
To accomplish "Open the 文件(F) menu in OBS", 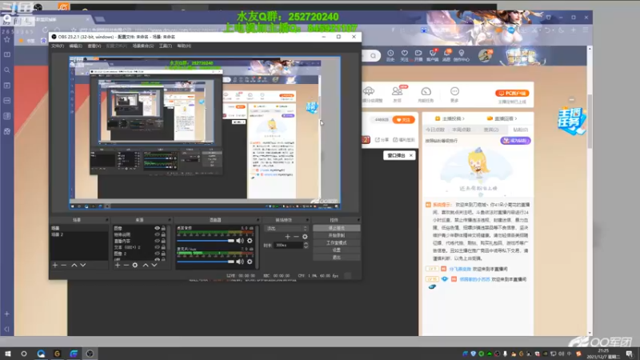I will coord(58,46).
